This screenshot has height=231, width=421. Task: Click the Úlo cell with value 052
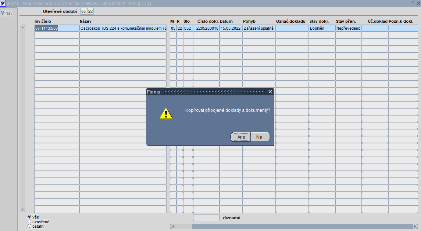[188, 28]
